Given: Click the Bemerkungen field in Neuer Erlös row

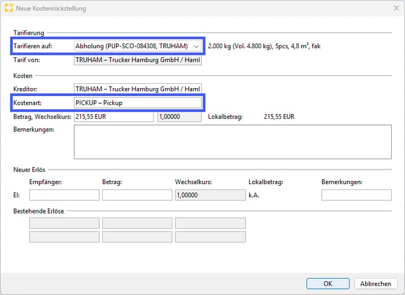Looking at the screenshot, I should click(357, 195).
